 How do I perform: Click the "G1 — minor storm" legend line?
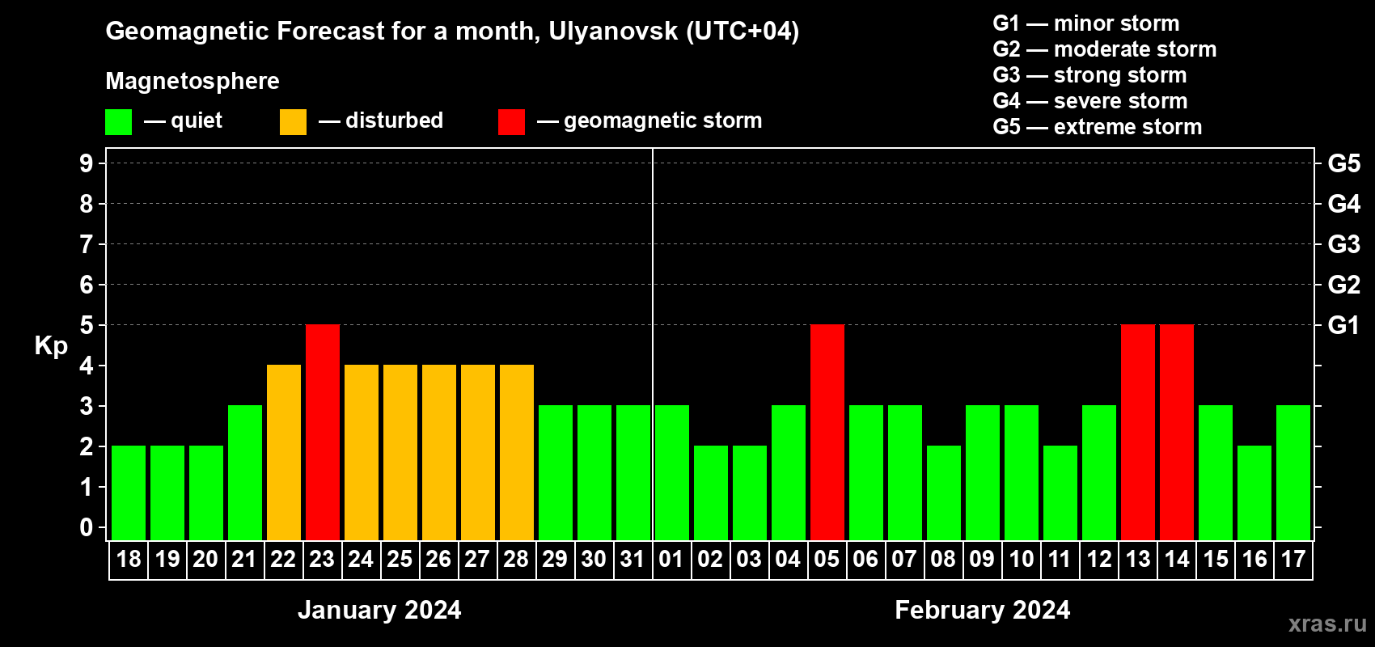click(x=1086, y=23)
